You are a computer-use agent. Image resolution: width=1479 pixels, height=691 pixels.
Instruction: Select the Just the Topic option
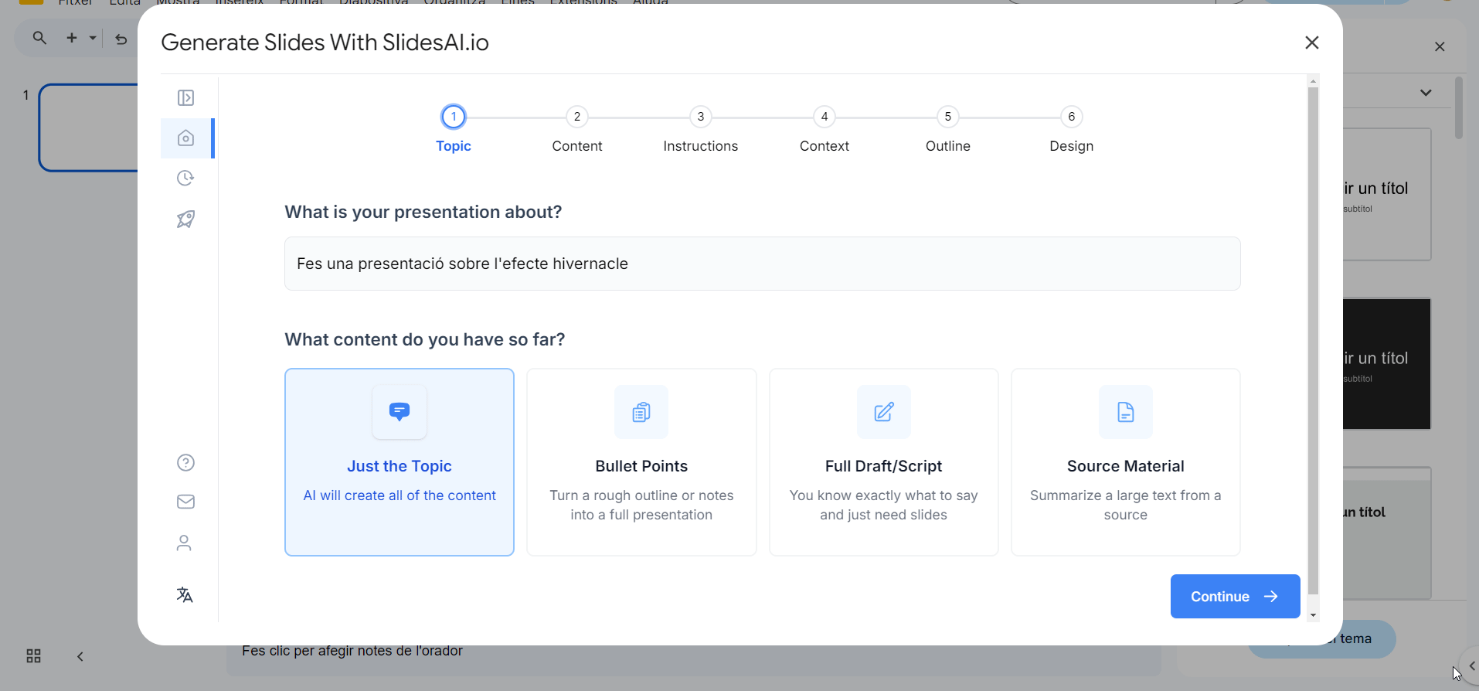[399, 462]
